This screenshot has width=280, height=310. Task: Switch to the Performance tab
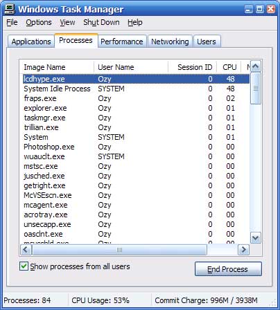pyautogui.click(x=122, y=42)
